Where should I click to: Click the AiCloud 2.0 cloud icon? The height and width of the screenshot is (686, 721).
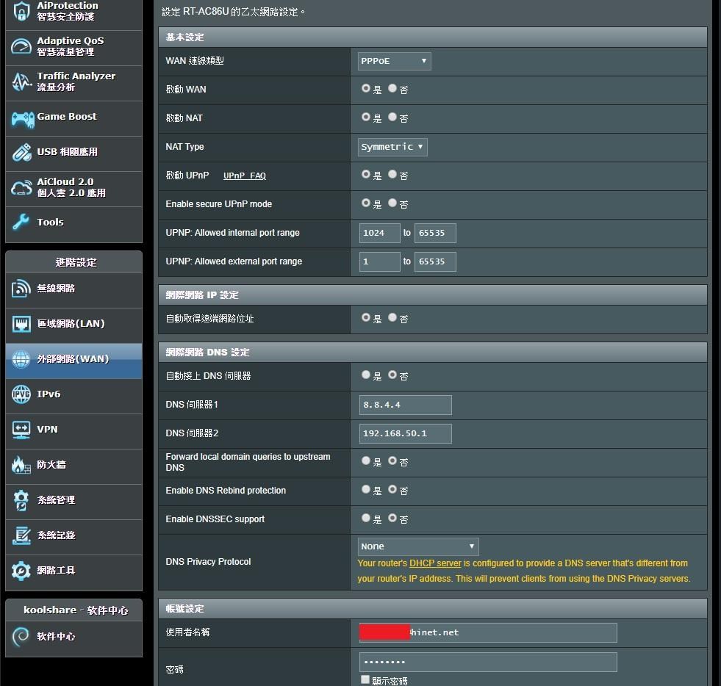[x=21, y=188]
